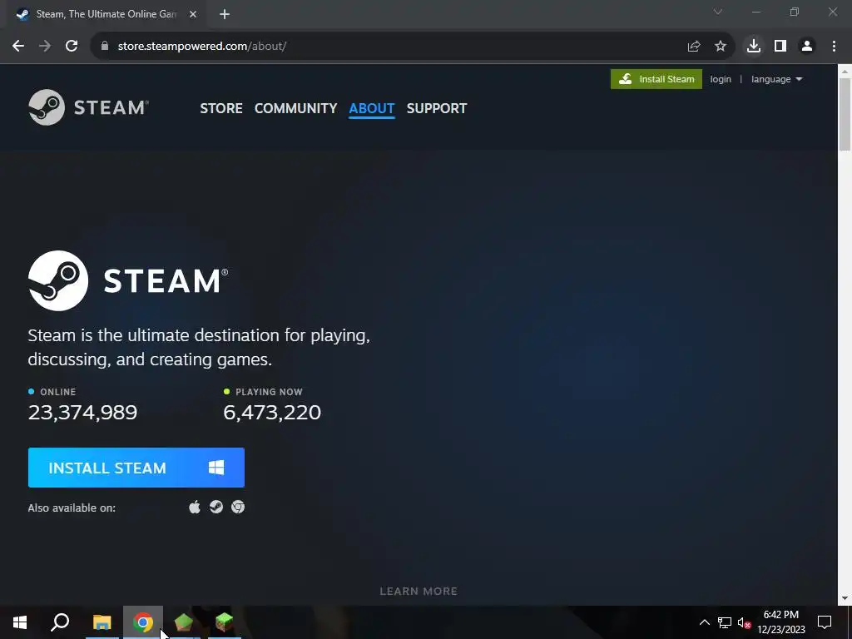View site information via the lock icon
The height and width of the screenshot is (639, 852).
(105, 47)
